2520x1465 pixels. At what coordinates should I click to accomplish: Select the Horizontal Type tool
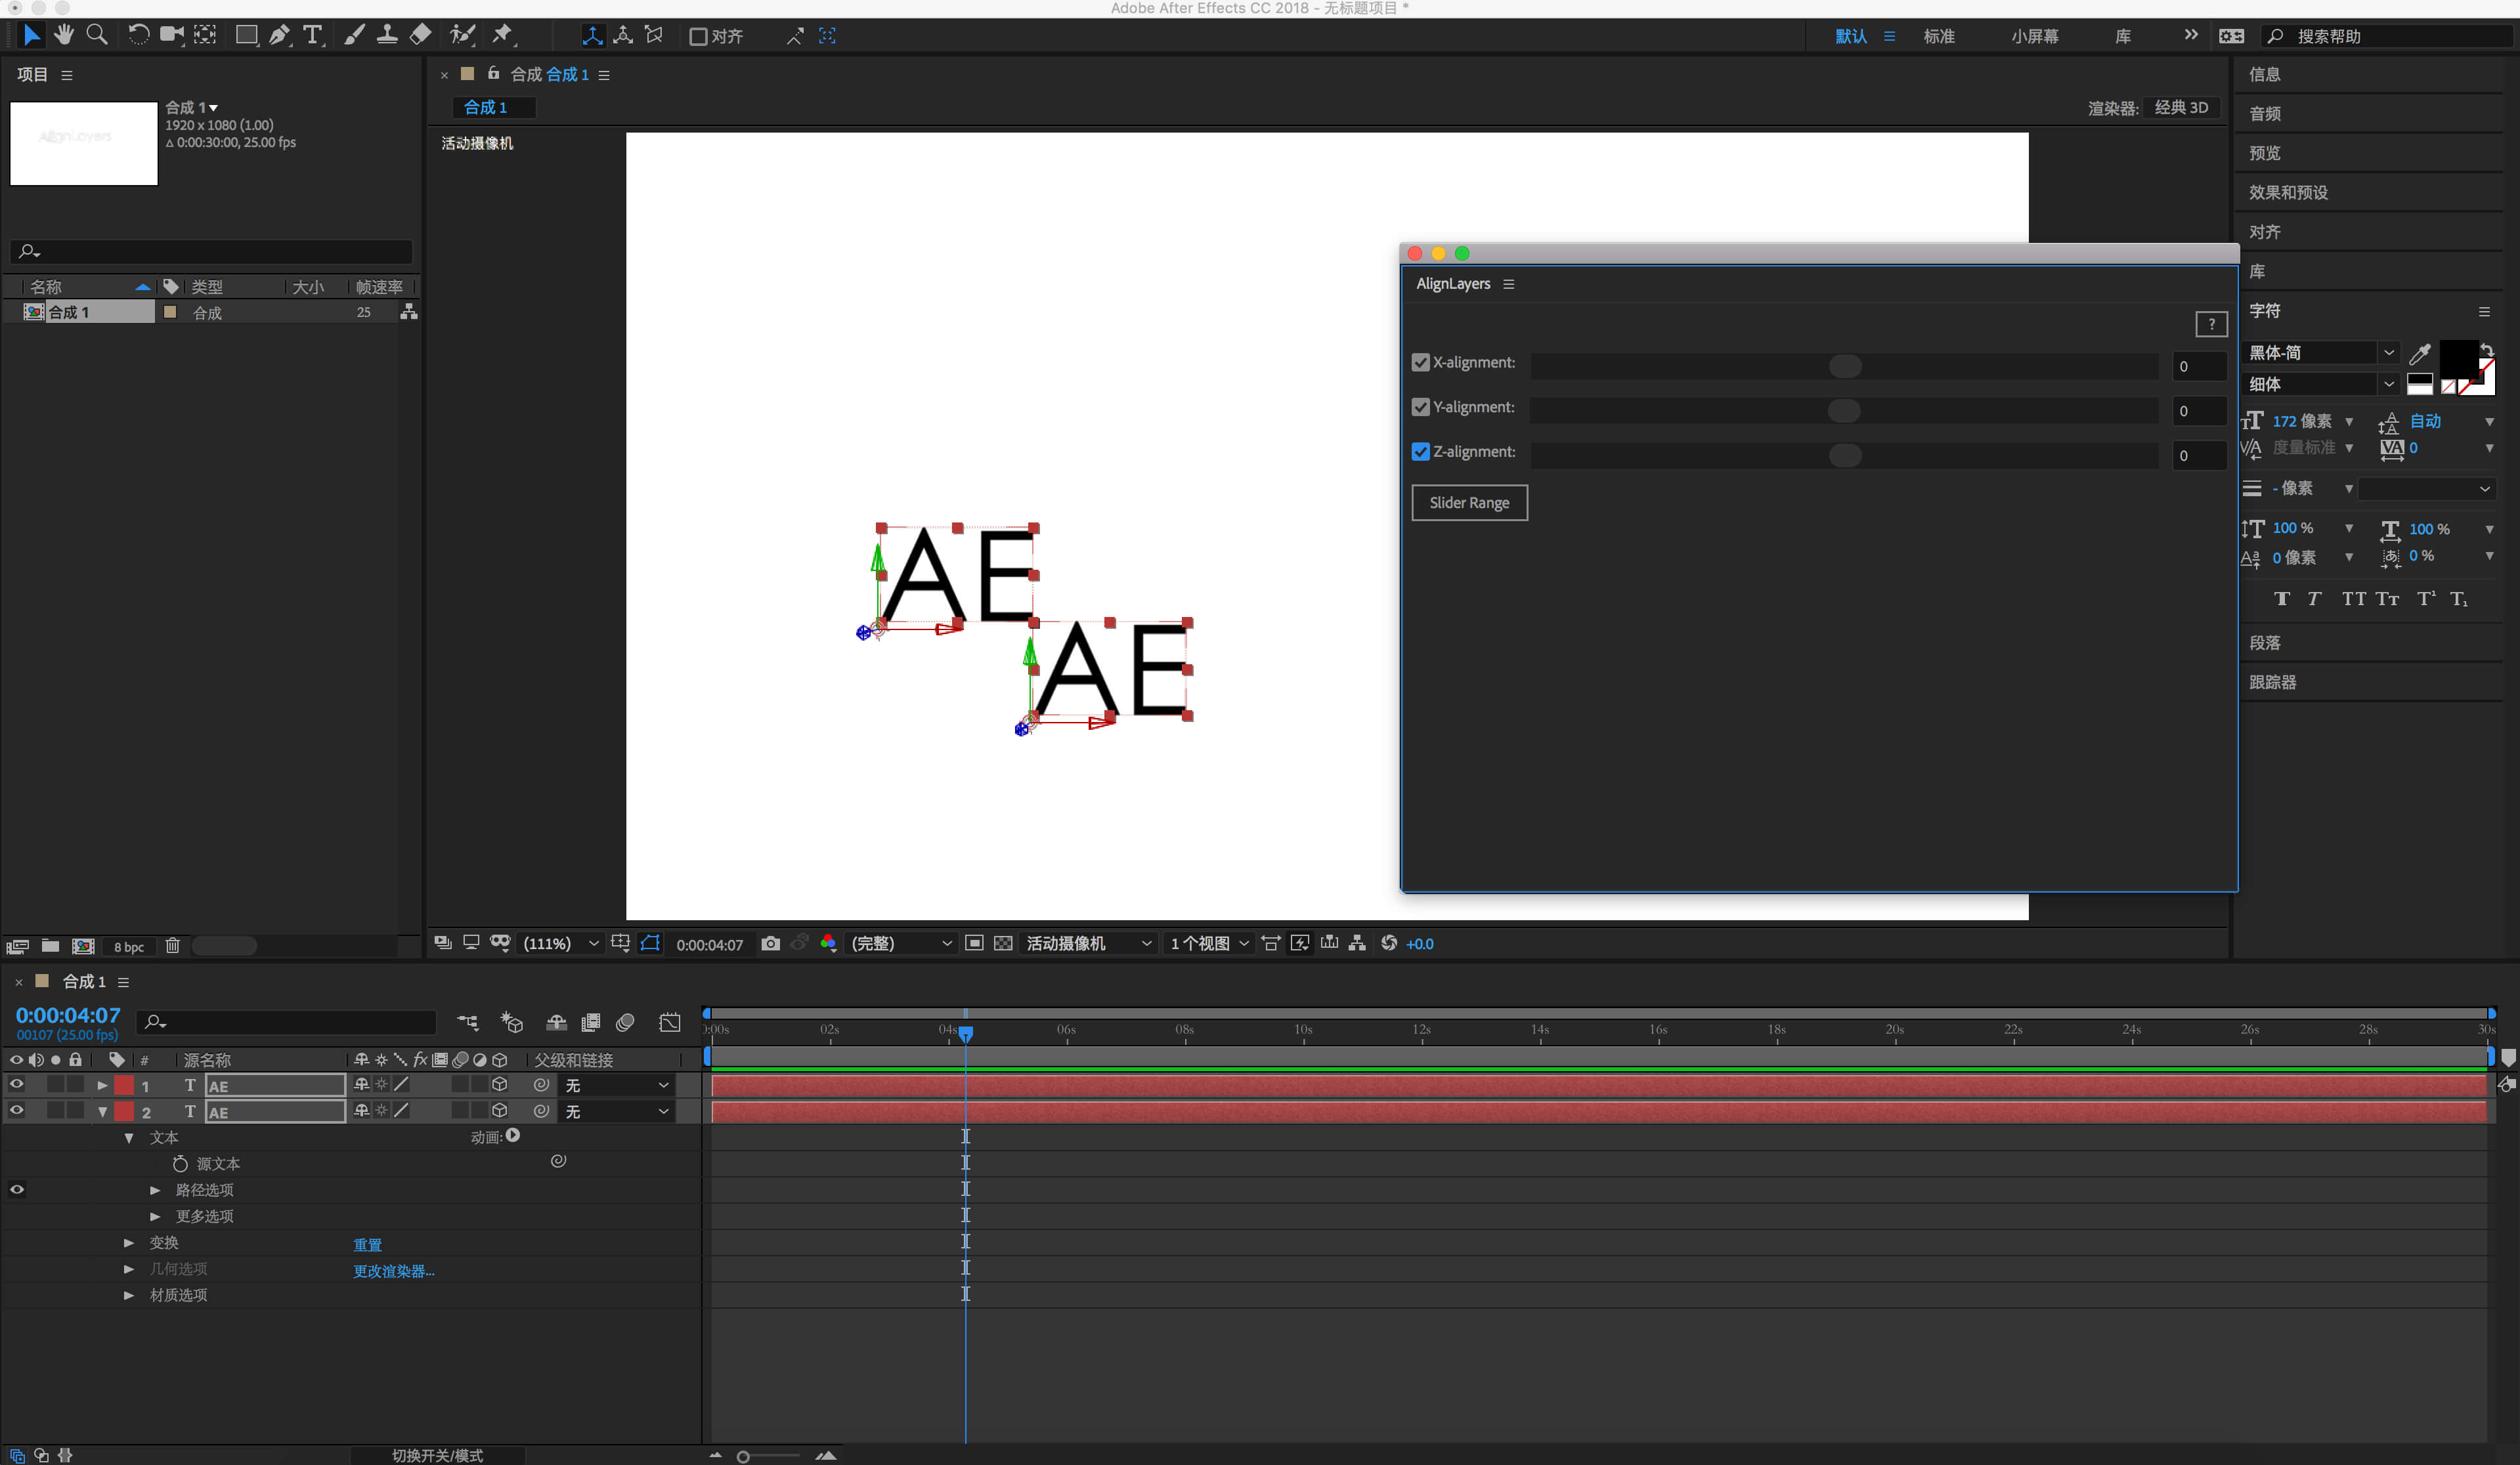tap(313, 35)
